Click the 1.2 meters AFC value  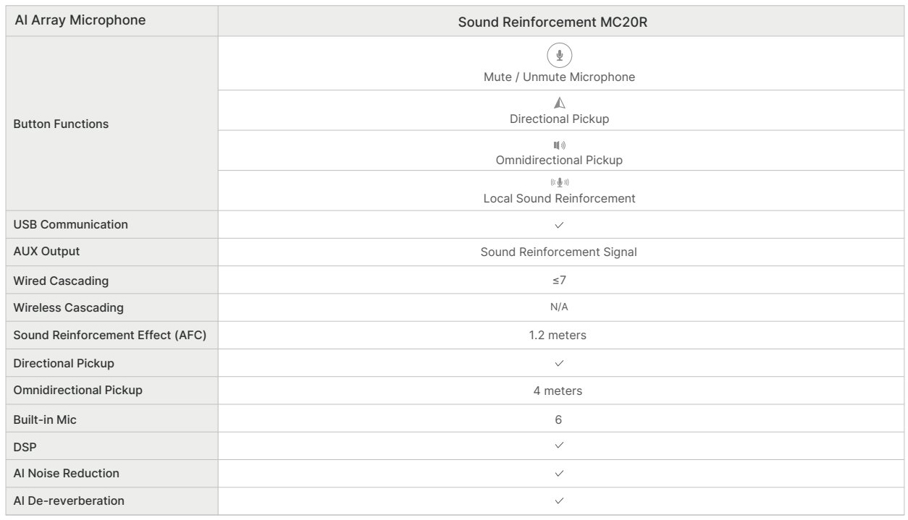click(558, 336)
